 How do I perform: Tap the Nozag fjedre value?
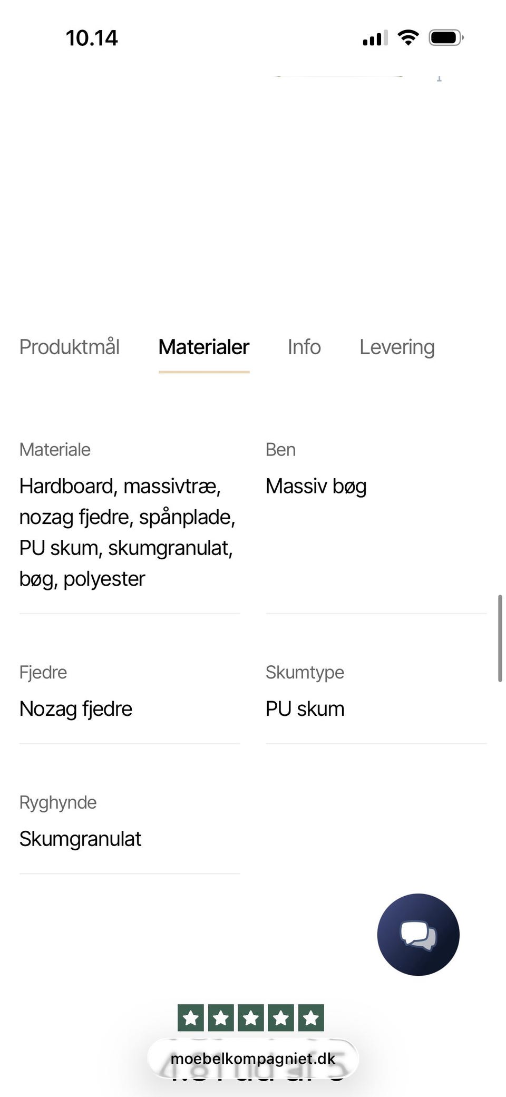coord(76,708)
